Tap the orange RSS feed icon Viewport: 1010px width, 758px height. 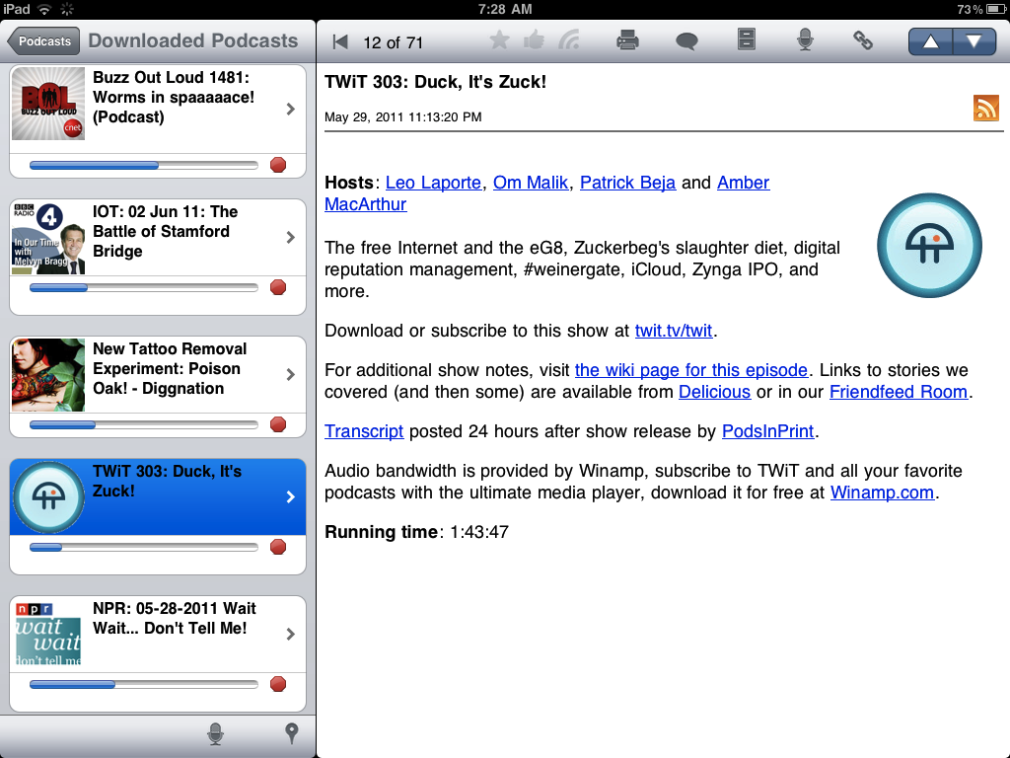click(x=986, y=108)
